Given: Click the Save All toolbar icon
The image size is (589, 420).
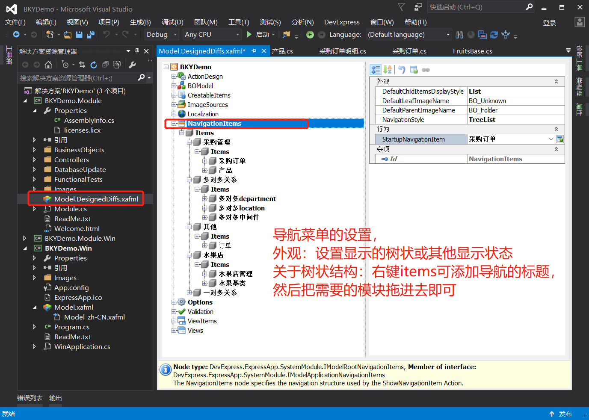Looking at the screenshot, I should (91, 35).
